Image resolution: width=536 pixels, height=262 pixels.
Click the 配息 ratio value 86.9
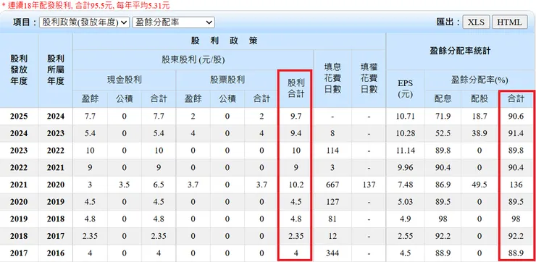[443, 185]
